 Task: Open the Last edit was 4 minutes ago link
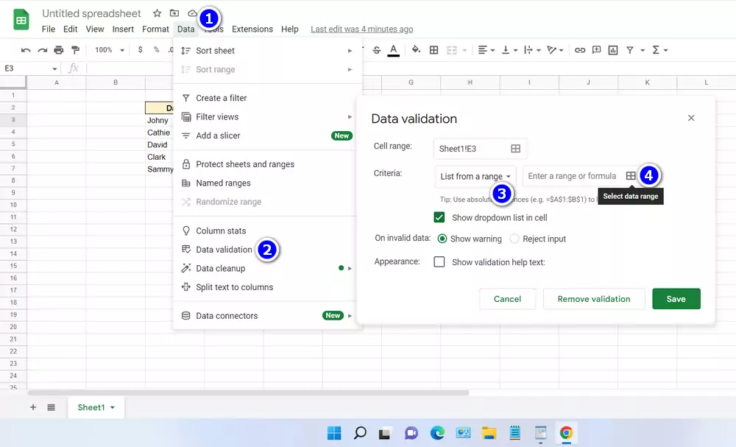pos(362,29)
